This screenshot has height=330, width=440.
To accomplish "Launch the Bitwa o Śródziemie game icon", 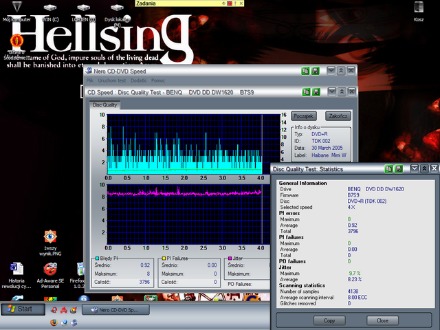I will 16,46.
